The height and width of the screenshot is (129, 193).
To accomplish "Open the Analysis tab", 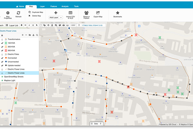I will 65,6.
